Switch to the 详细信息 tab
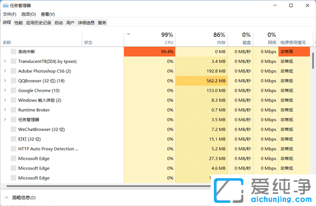 click(x=86, y=23)
